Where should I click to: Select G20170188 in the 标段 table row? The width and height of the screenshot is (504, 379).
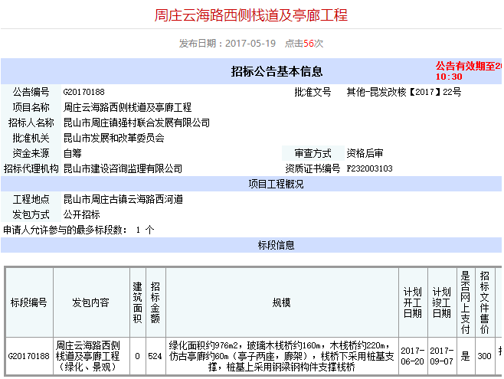[x=29, y=356]
